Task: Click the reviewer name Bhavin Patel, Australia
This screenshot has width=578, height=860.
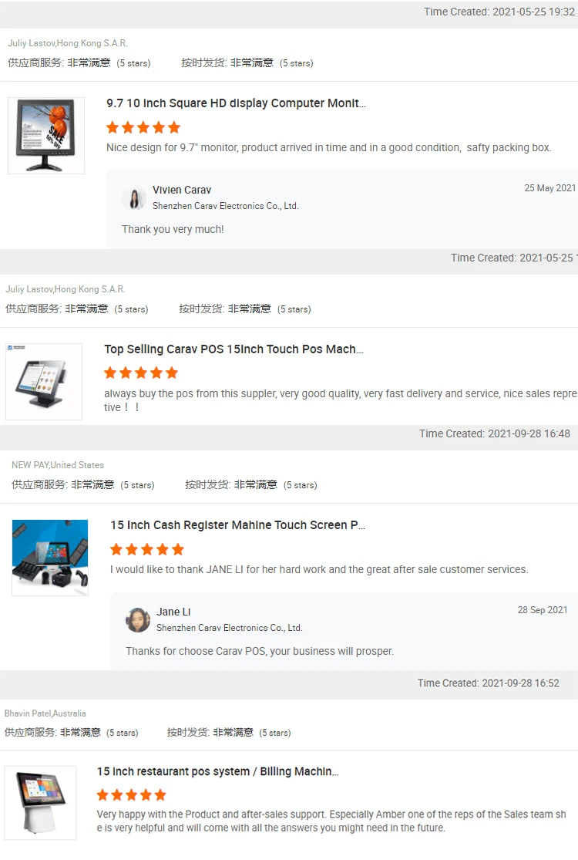Action: [x=45, y=713]
